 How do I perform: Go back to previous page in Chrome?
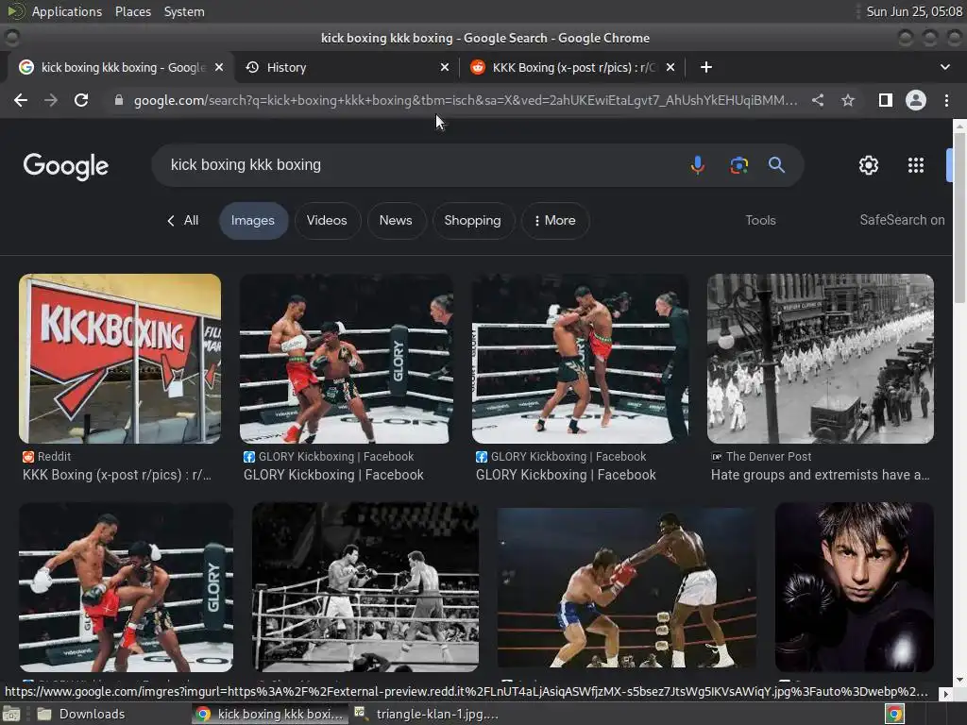(21, 100)
